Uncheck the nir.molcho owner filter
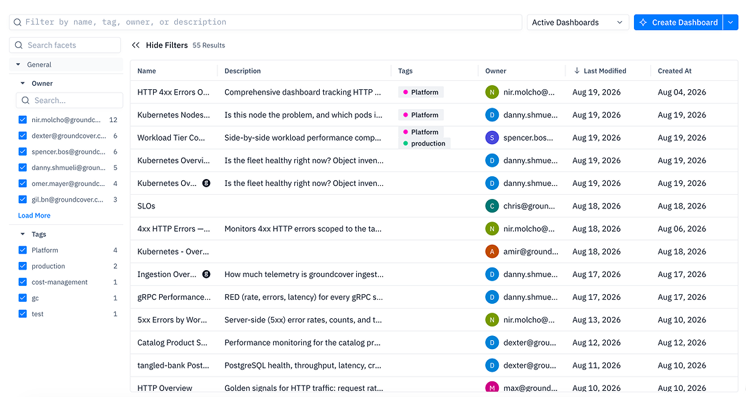Screen dimensions: 752x406 (23, 120)
